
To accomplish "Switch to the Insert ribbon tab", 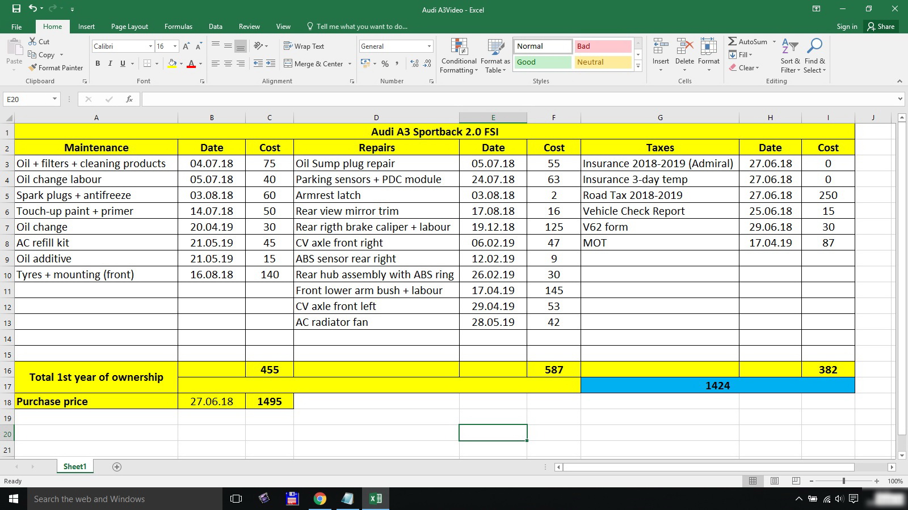I will tap(86, 27).
